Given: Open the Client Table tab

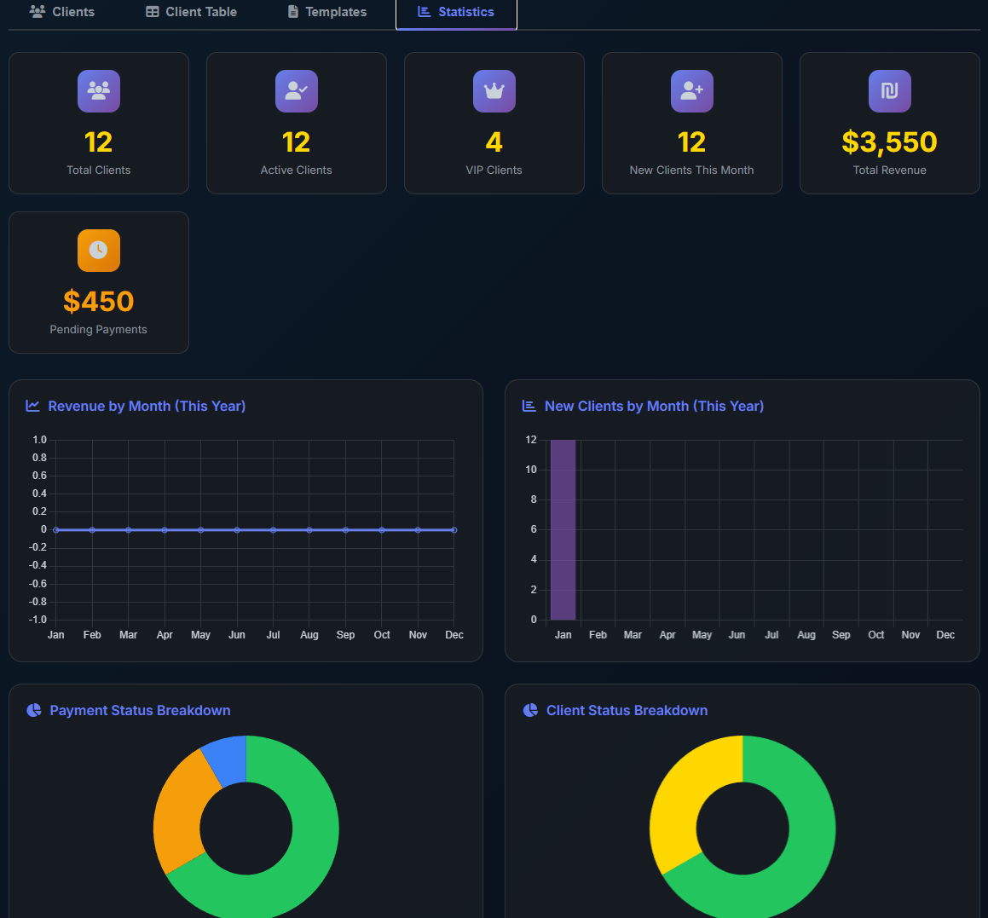Looking at the screenshot, I should coord(192,12).
